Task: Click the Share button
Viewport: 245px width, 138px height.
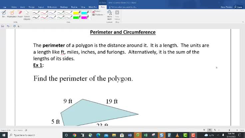Action: (238, 7)
